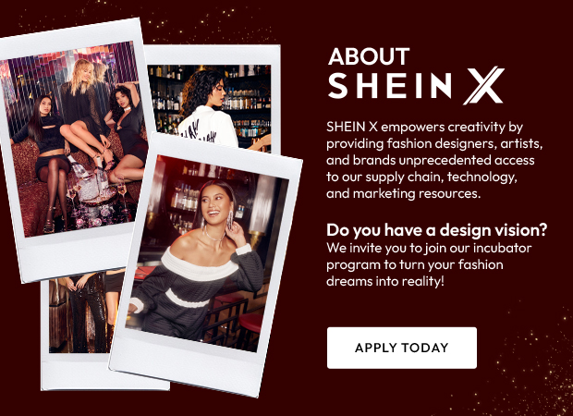Click the APPLY TODAY button
573x416 pixels.
click(x=402, y=348)
